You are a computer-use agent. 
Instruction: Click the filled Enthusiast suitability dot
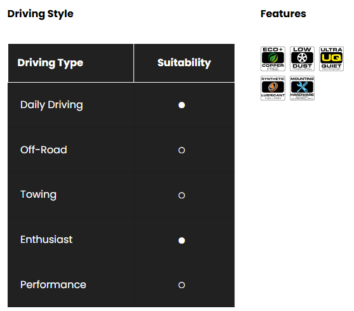[182, 240]
